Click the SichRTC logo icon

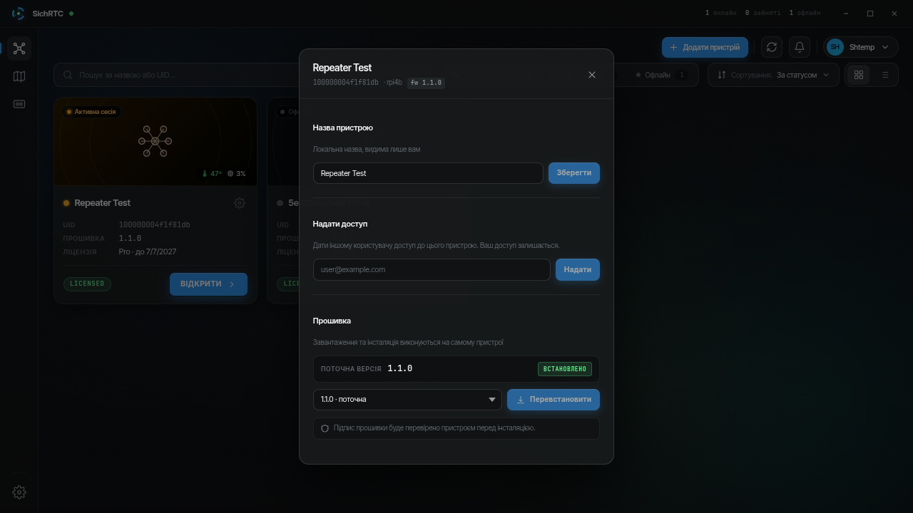18,14
